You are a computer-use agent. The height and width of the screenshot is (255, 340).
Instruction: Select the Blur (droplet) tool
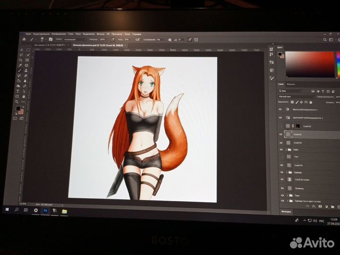(25, 81)
